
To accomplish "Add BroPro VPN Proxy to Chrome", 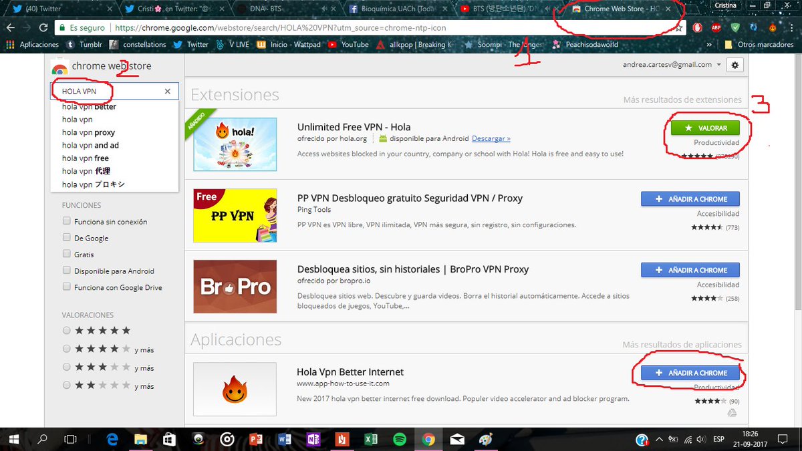I will coord(690,270).
